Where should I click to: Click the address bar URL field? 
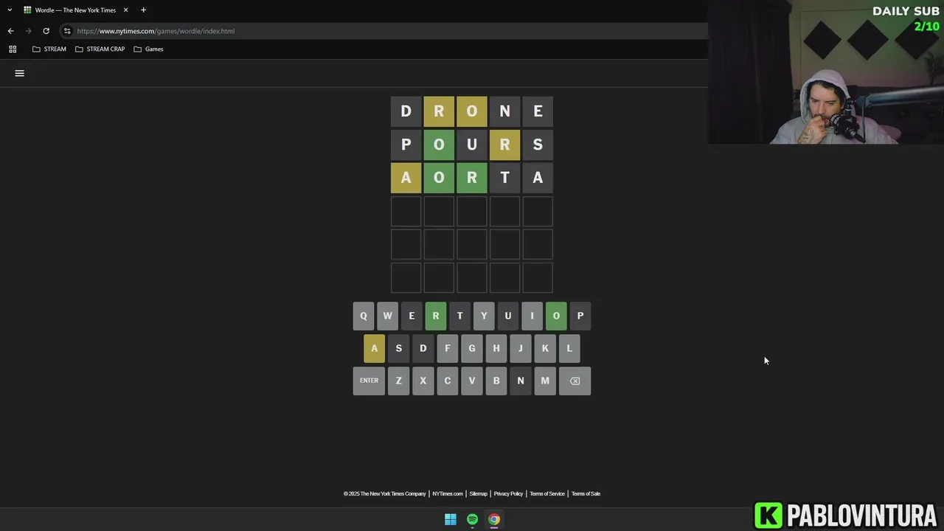click(x=383, y=31)
